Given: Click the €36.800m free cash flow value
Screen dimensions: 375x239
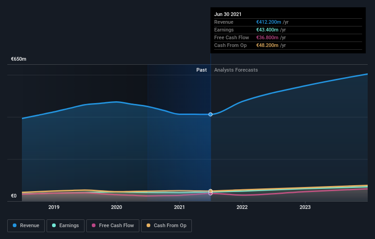Looking at the screenshot, I should point(267,37).
